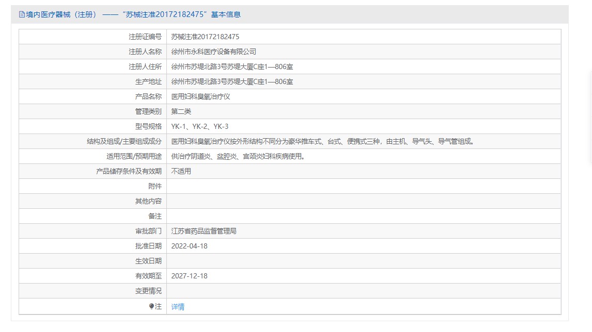592x332 pixels.
Task: Open the 详情 link
Action: click(178, 307)
